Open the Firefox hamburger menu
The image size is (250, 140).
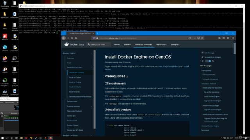click(233, 38)
